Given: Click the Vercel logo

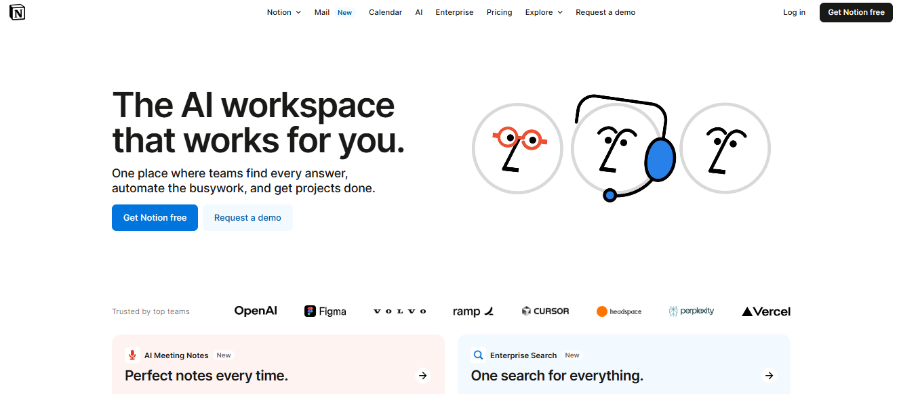Looking at the screenshot, I should pyautogui.click(x=766, y=311).
